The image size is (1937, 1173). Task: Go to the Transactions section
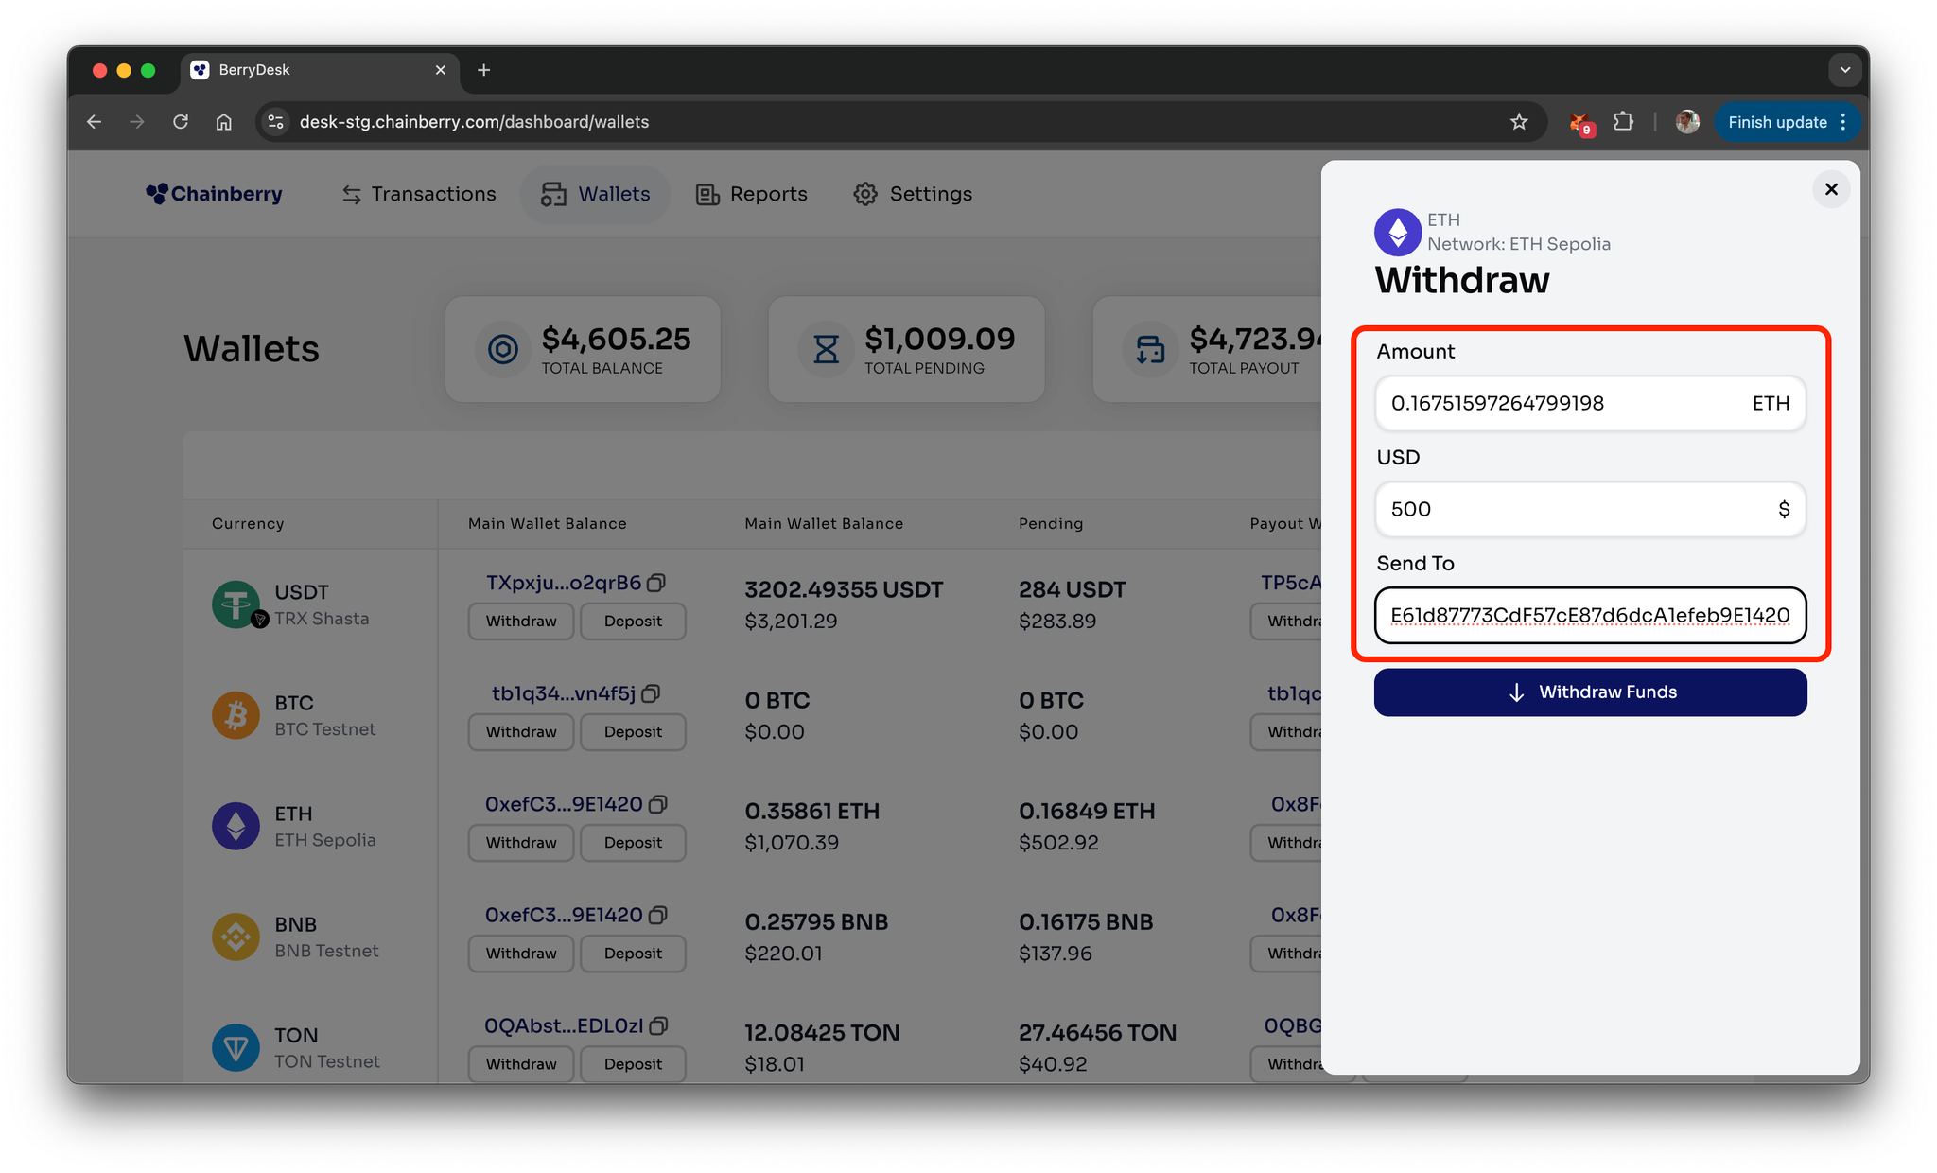pyautogui.click(x=419, y=194)
